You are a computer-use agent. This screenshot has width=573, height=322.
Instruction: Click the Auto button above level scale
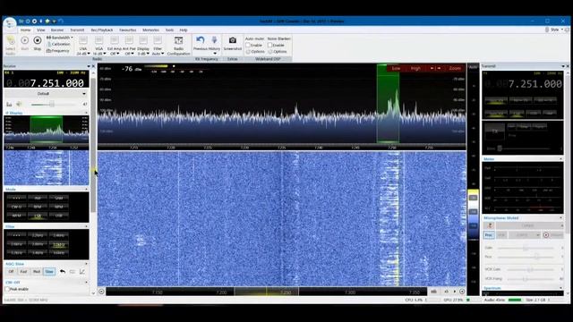point(474,67)
